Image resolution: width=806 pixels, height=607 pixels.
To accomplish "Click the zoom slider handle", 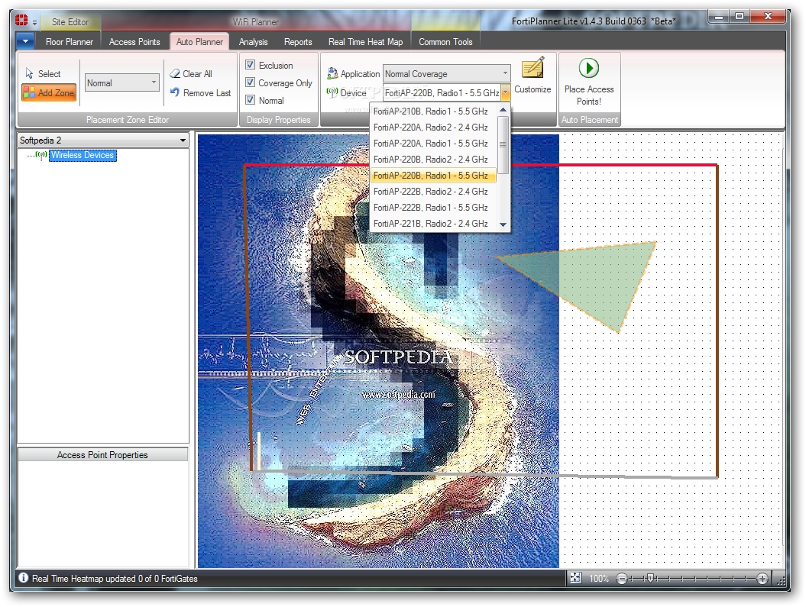I will 650,578.
